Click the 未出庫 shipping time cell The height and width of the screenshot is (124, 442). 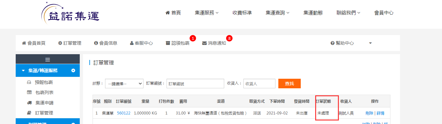pos(302,113)
